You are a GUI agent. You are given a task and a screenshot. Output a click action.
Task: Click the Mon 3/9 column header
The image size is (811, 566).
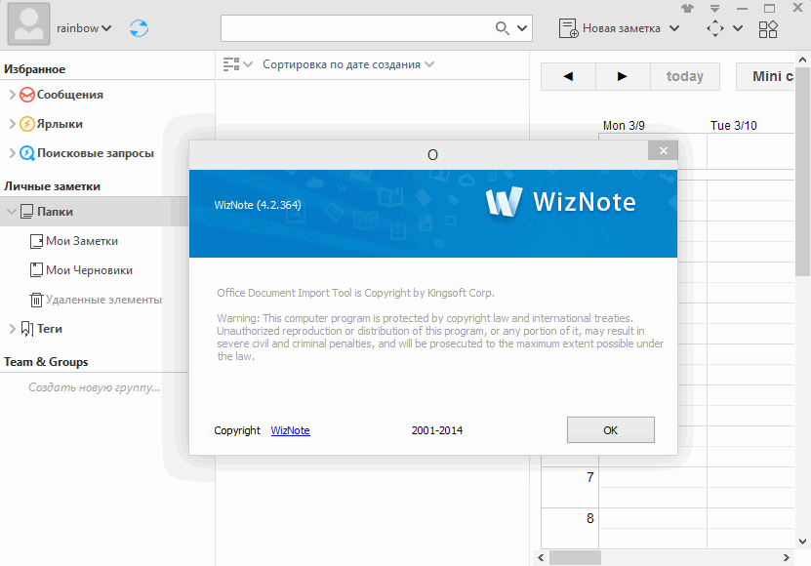(x=624, y=125)
